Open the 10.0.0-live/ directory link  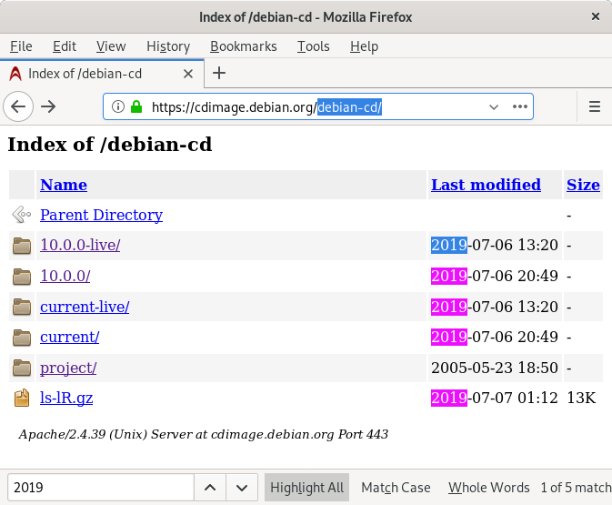(x=80, y=245)
